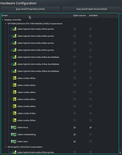Select video-modesetting driver name
122x155 pixels.
tap(27, 134)
